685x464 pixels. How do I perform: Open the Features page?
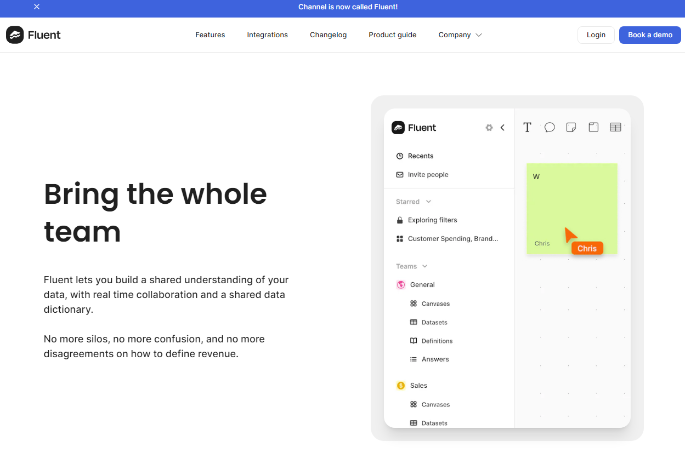click(x=210, y=35)
